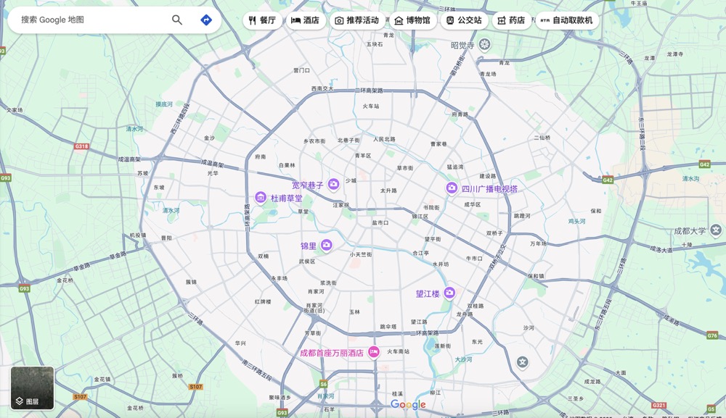726x418 pixels.
Task: Click the 锦里 camera marker
Action: (x=327, y=245)
